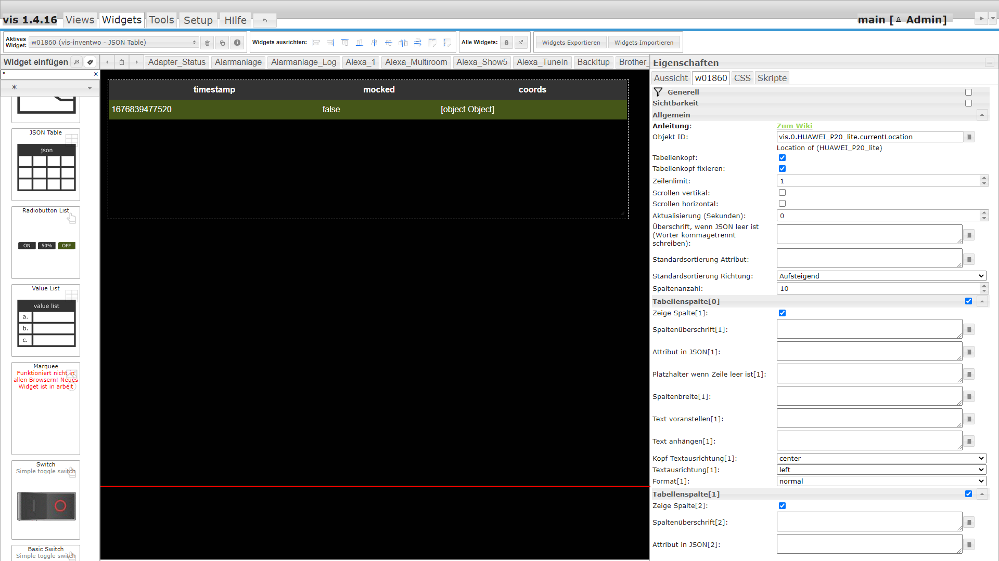Click the properties filter funnel icon
The height and width of the screenshot is (561, 999).
coord(658,92)
